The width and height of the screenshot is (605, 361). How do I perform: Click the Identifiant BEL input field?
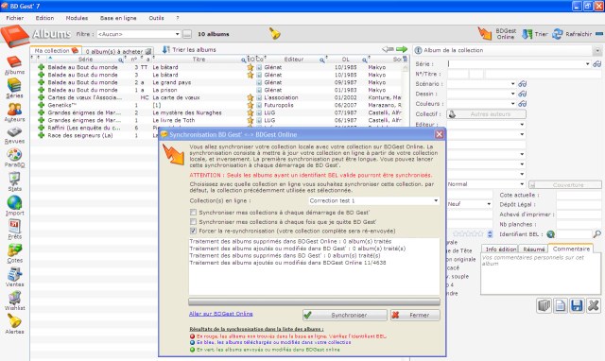(x=574, y=234)
